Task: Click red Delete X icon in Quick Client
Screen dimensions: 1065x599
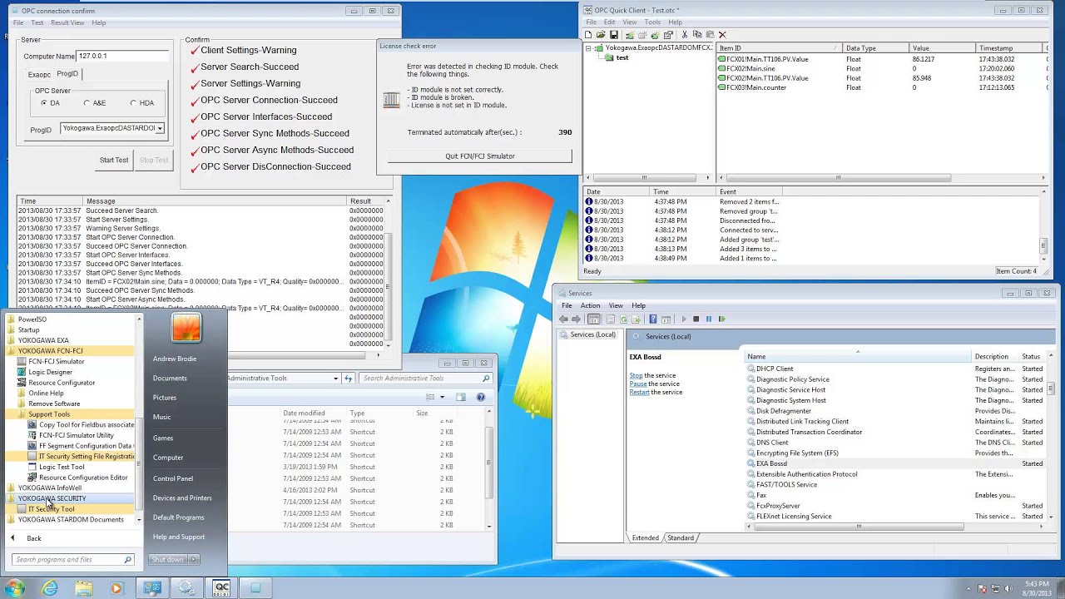Action: 722,35
